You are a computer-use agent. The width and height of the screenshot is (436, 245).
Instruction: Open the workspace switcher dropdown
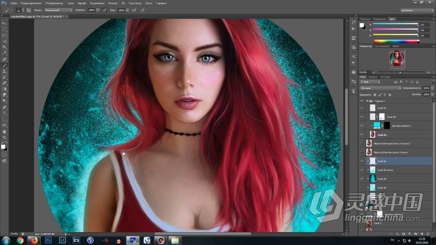click(417, 10)
